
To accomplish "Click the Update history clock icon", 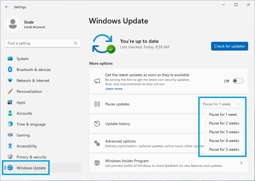I will click(x=97, y=124).
